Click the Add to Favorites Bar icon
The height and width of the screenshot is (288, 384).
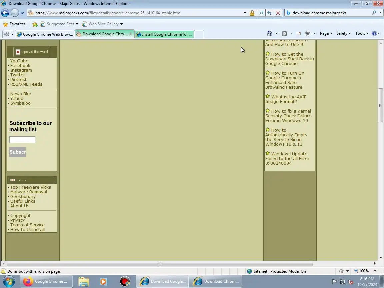tap(35, 24)
